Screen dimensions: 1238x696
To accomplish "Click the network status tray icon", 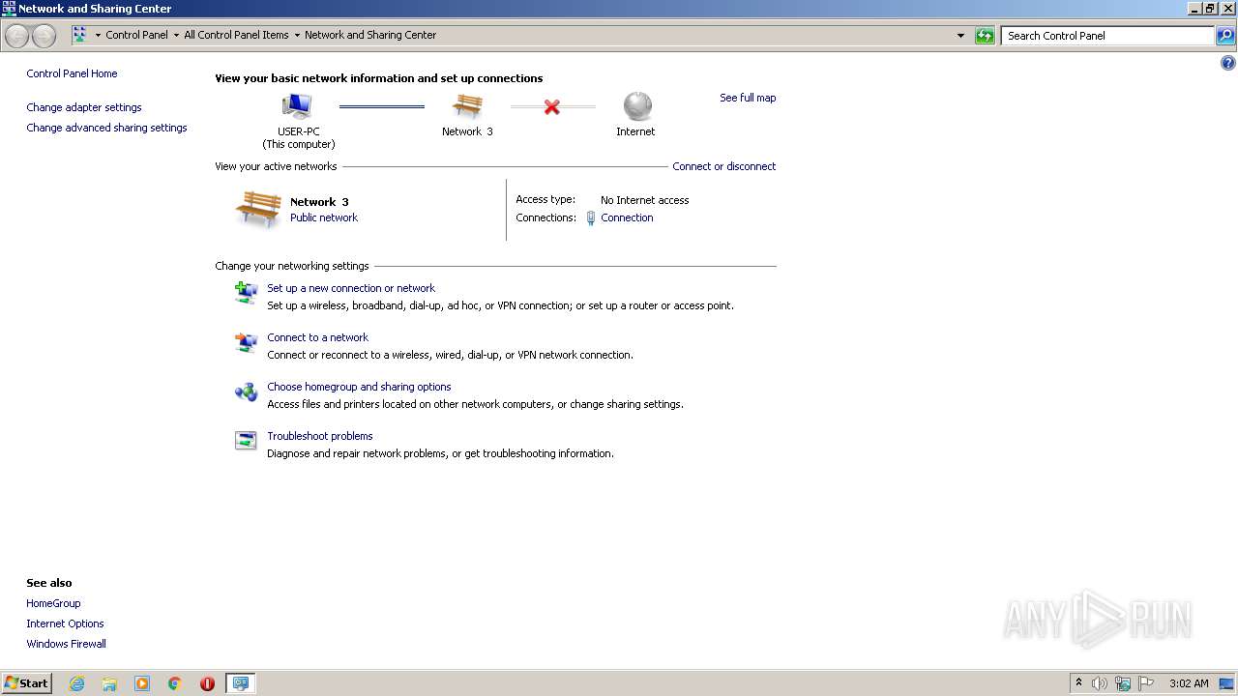I will click(x=1123, y=683).
